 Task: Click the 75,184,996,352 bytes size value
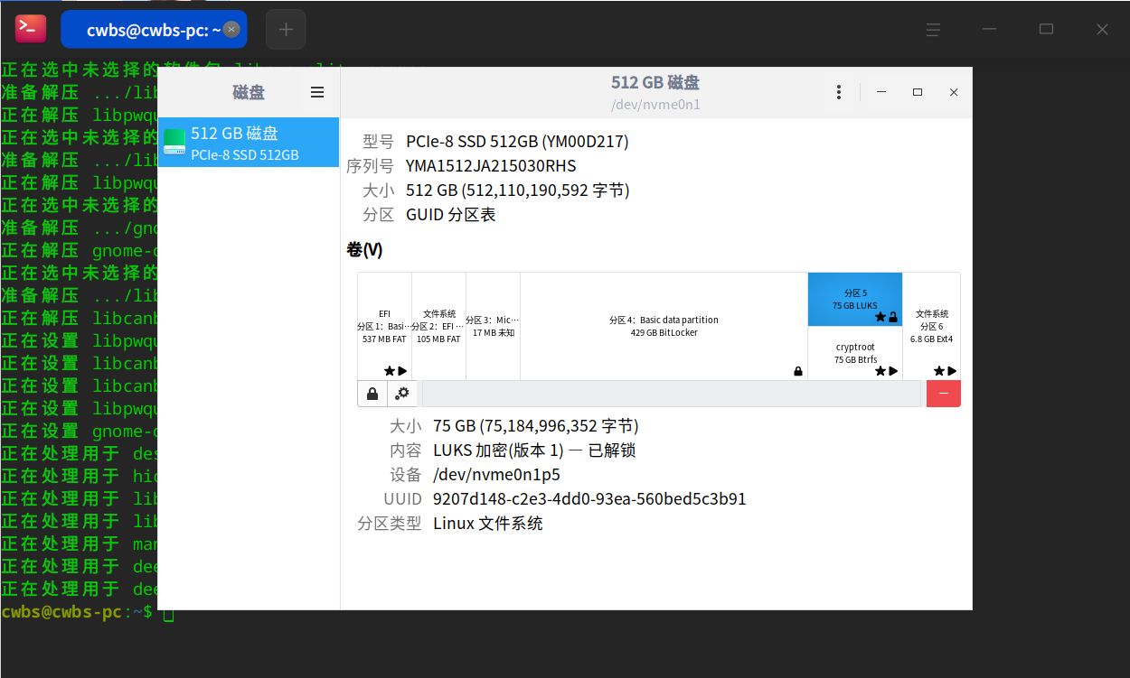tap(536, 426)
